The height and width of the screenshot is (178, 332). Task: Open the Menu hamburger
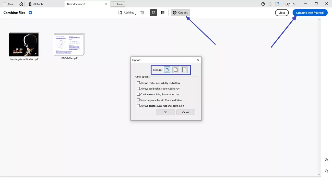(x=5, y=4)
